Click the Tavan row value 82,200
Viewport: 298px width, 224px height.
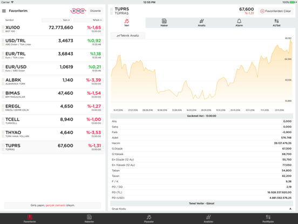(287, 176)
